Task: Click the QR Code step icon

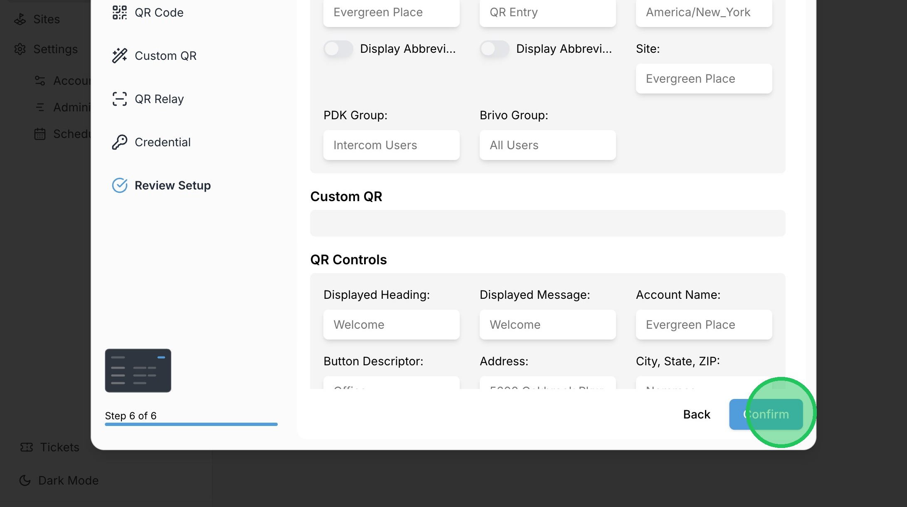Action: click(x=119, y=12)
